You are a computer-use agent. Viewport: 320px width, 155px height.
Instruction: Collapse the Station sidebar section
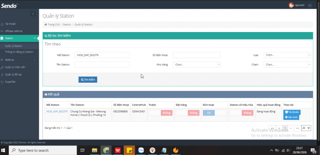(20, 38)
